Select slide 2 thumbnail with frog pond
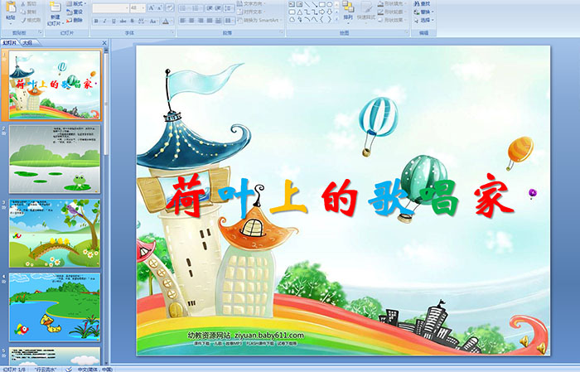 (x=55, y=158)
